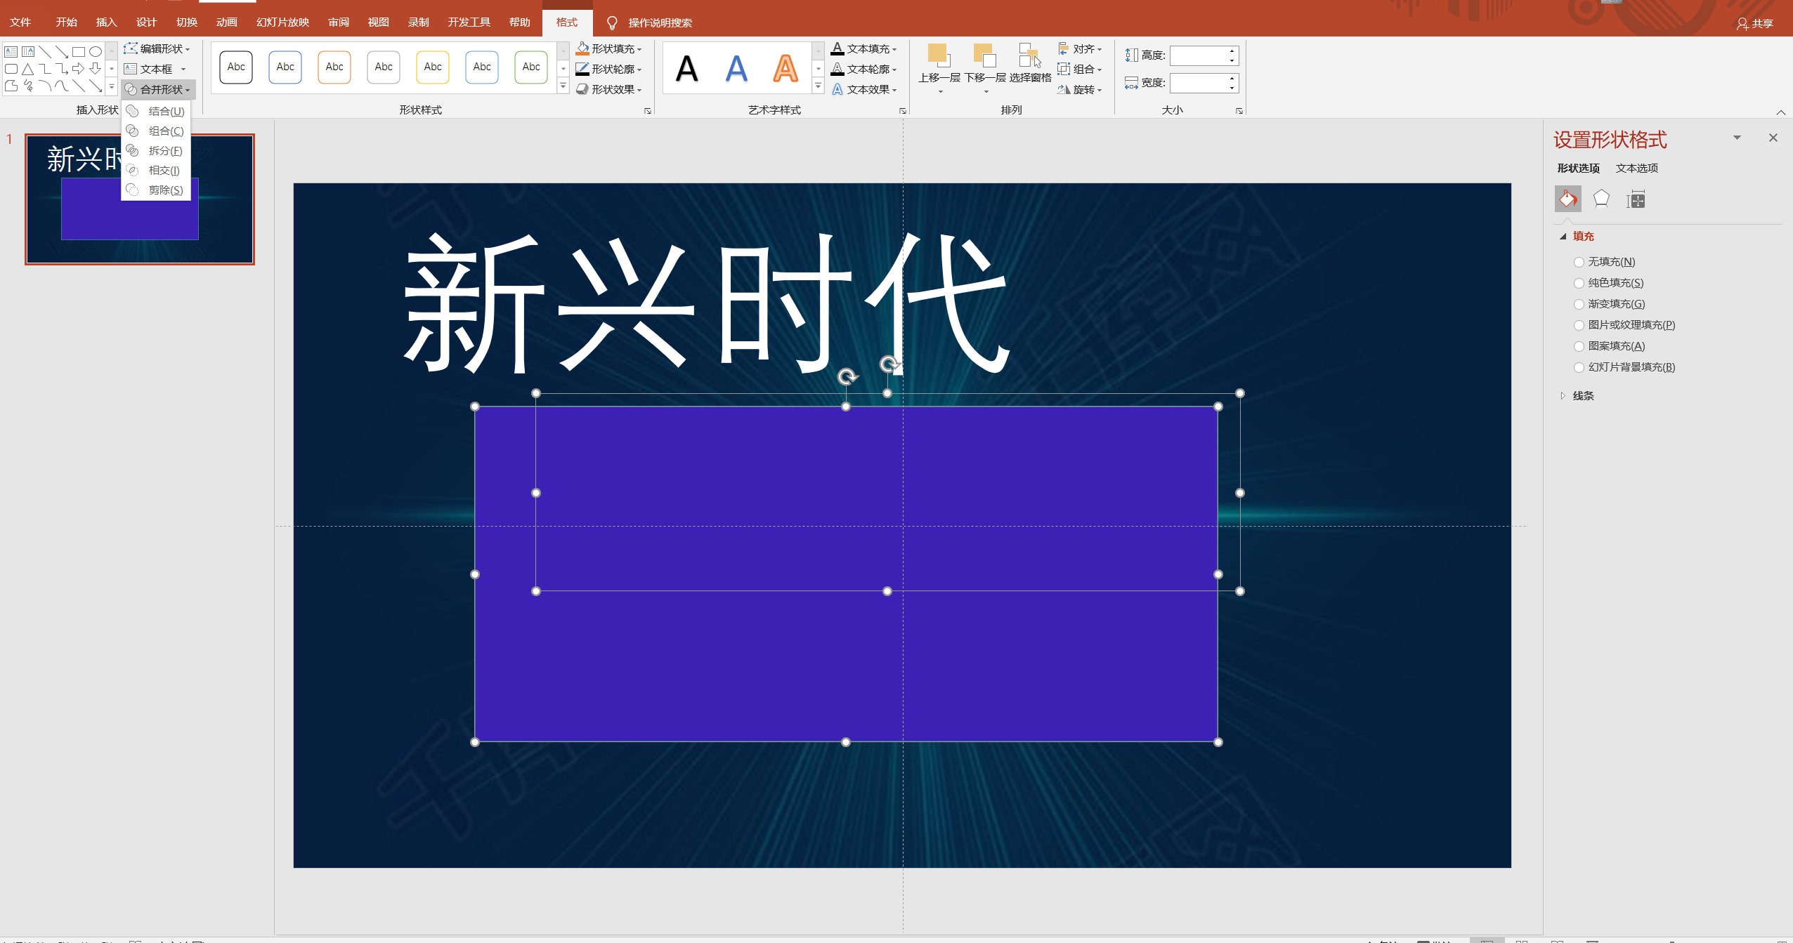Switch to the 插入 ribbon tab
This screenshot has height=943, width=1793.
pos(106,22)
